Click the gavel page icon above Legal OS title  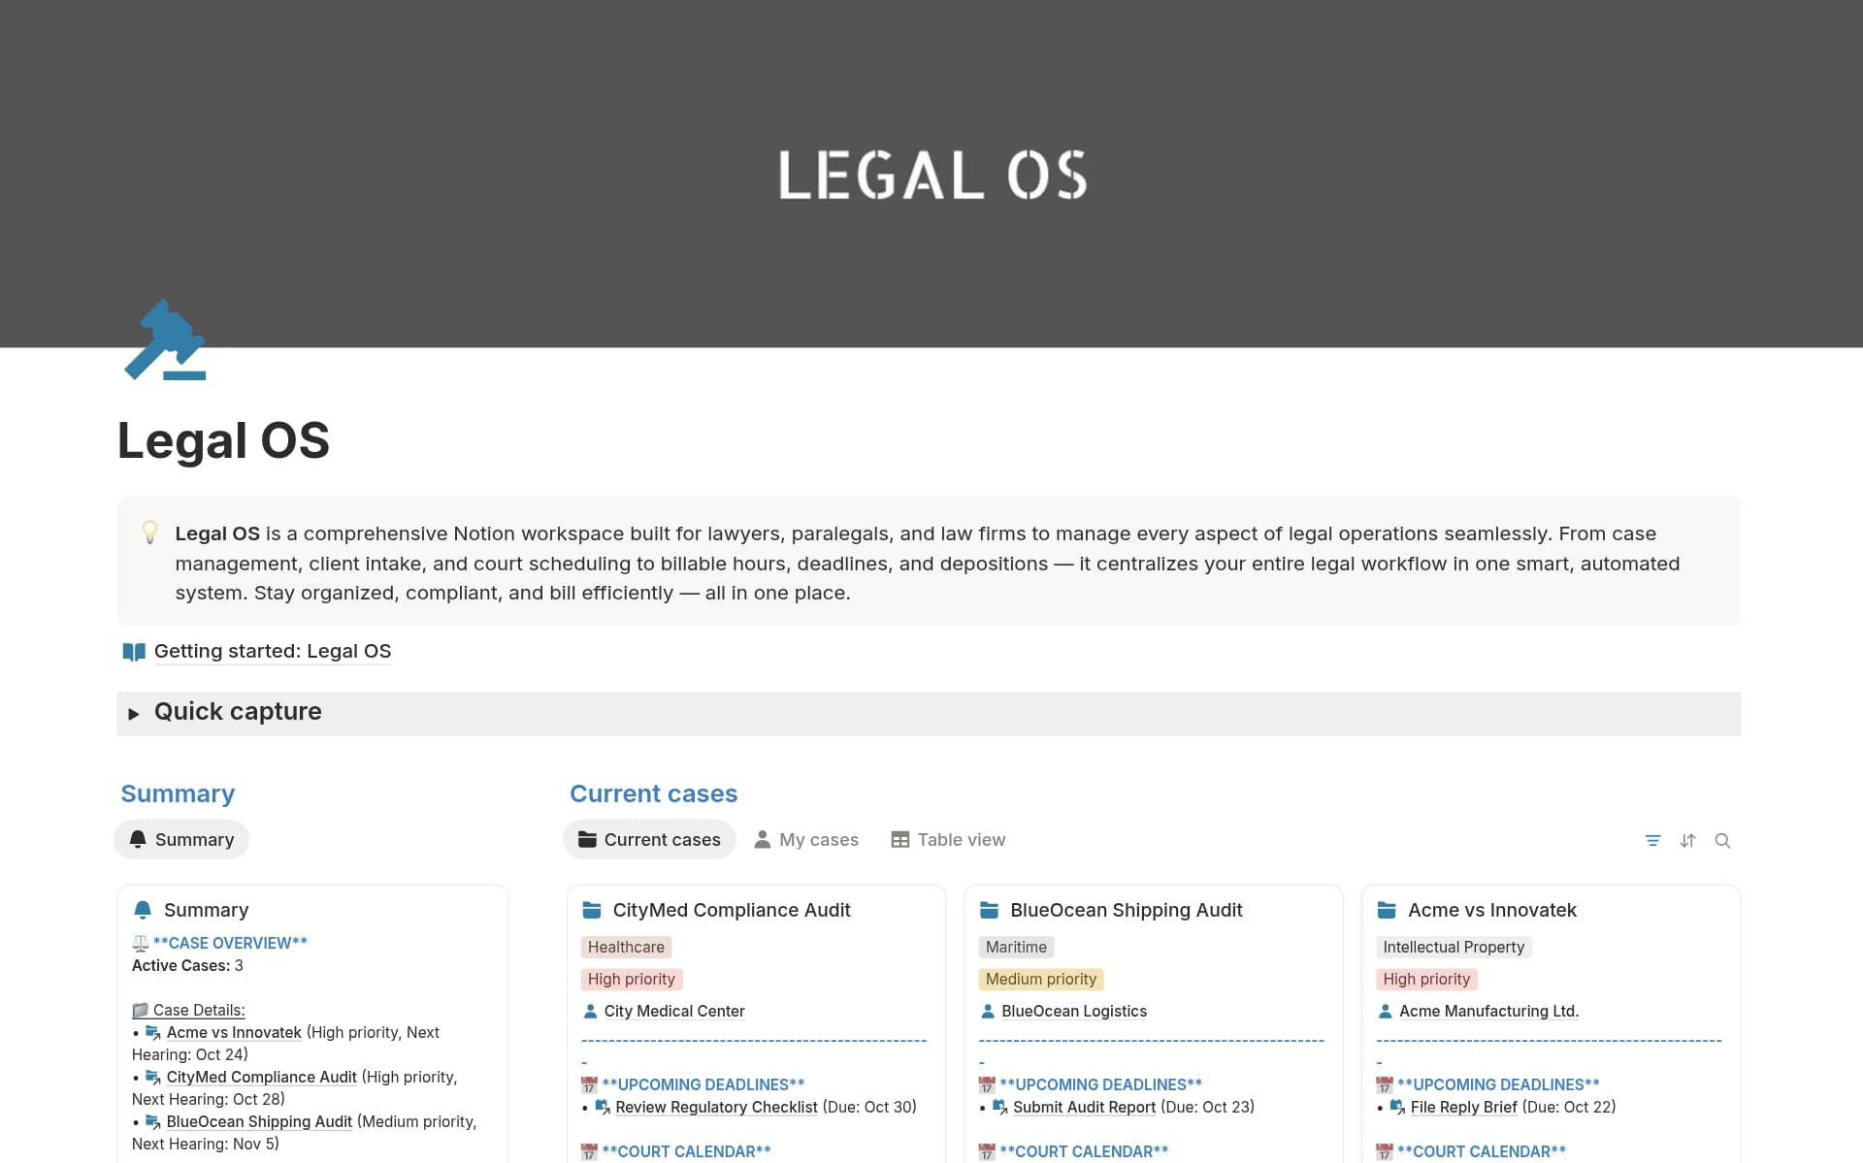coord(165,340)
